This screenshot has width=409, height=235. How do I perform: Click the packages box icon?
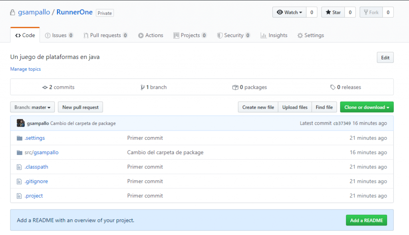tap(235, 88)
